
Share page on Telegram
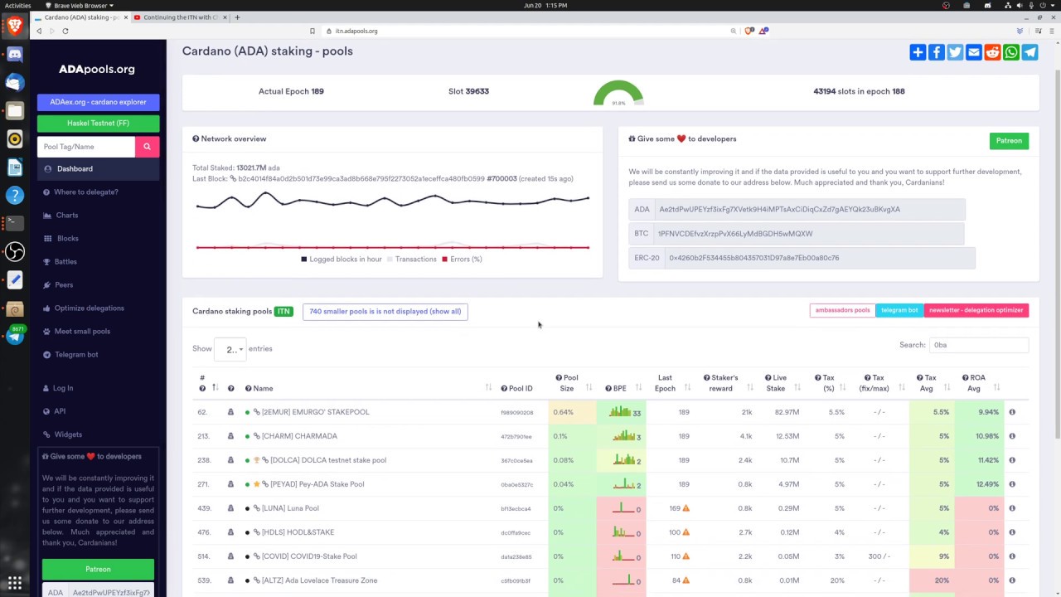(x=1030, y=52)
